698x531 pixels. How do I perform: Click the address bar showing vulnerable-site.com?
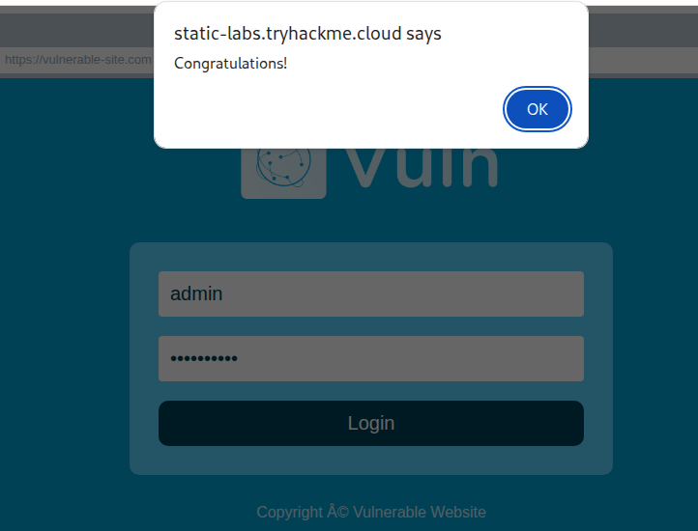77,60
